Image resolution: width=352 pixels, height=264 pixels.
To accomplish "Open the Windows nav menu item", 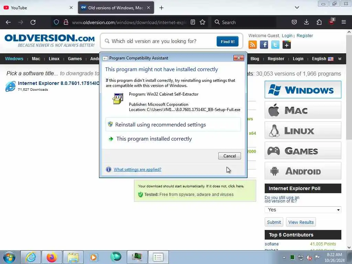I will pyautogui.click(x=14, y=58).
